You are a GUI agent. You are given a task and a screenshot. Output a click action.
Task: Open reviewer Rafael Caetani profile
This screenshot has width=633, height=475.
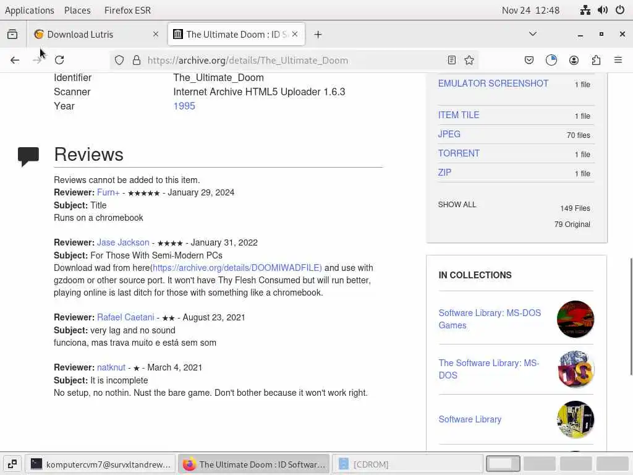pos(125,317)
